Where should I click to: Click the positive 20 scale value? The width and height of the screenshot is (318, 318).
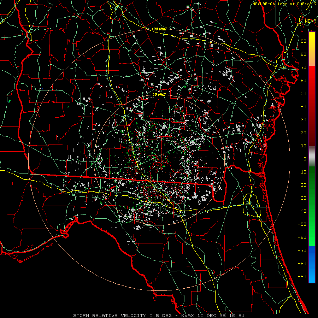click(304, 133)
